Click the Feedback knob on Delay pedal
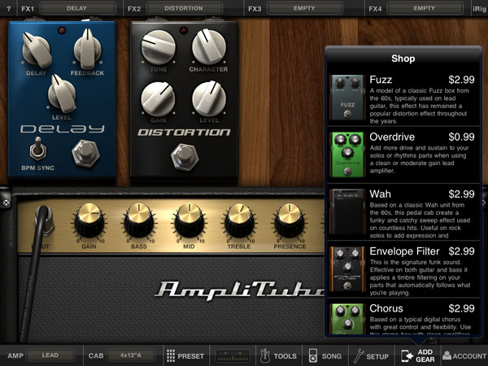Image resolution: width=488 pixels, height=366 pixels. [x=88, y=49]
